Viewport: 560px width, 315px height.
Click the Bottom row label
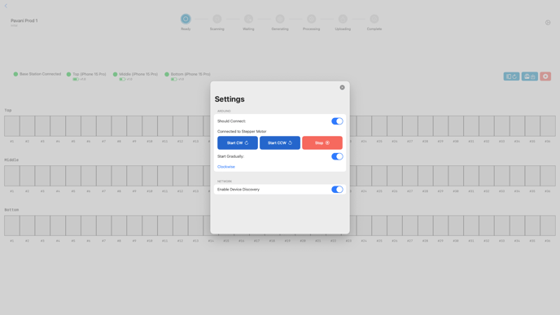pos(11,210)
